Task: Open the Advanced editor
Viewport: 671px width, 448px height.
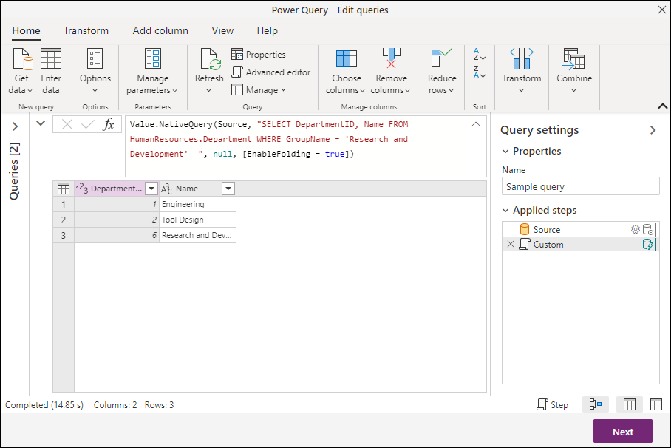Action: click(x=270, y=72)
